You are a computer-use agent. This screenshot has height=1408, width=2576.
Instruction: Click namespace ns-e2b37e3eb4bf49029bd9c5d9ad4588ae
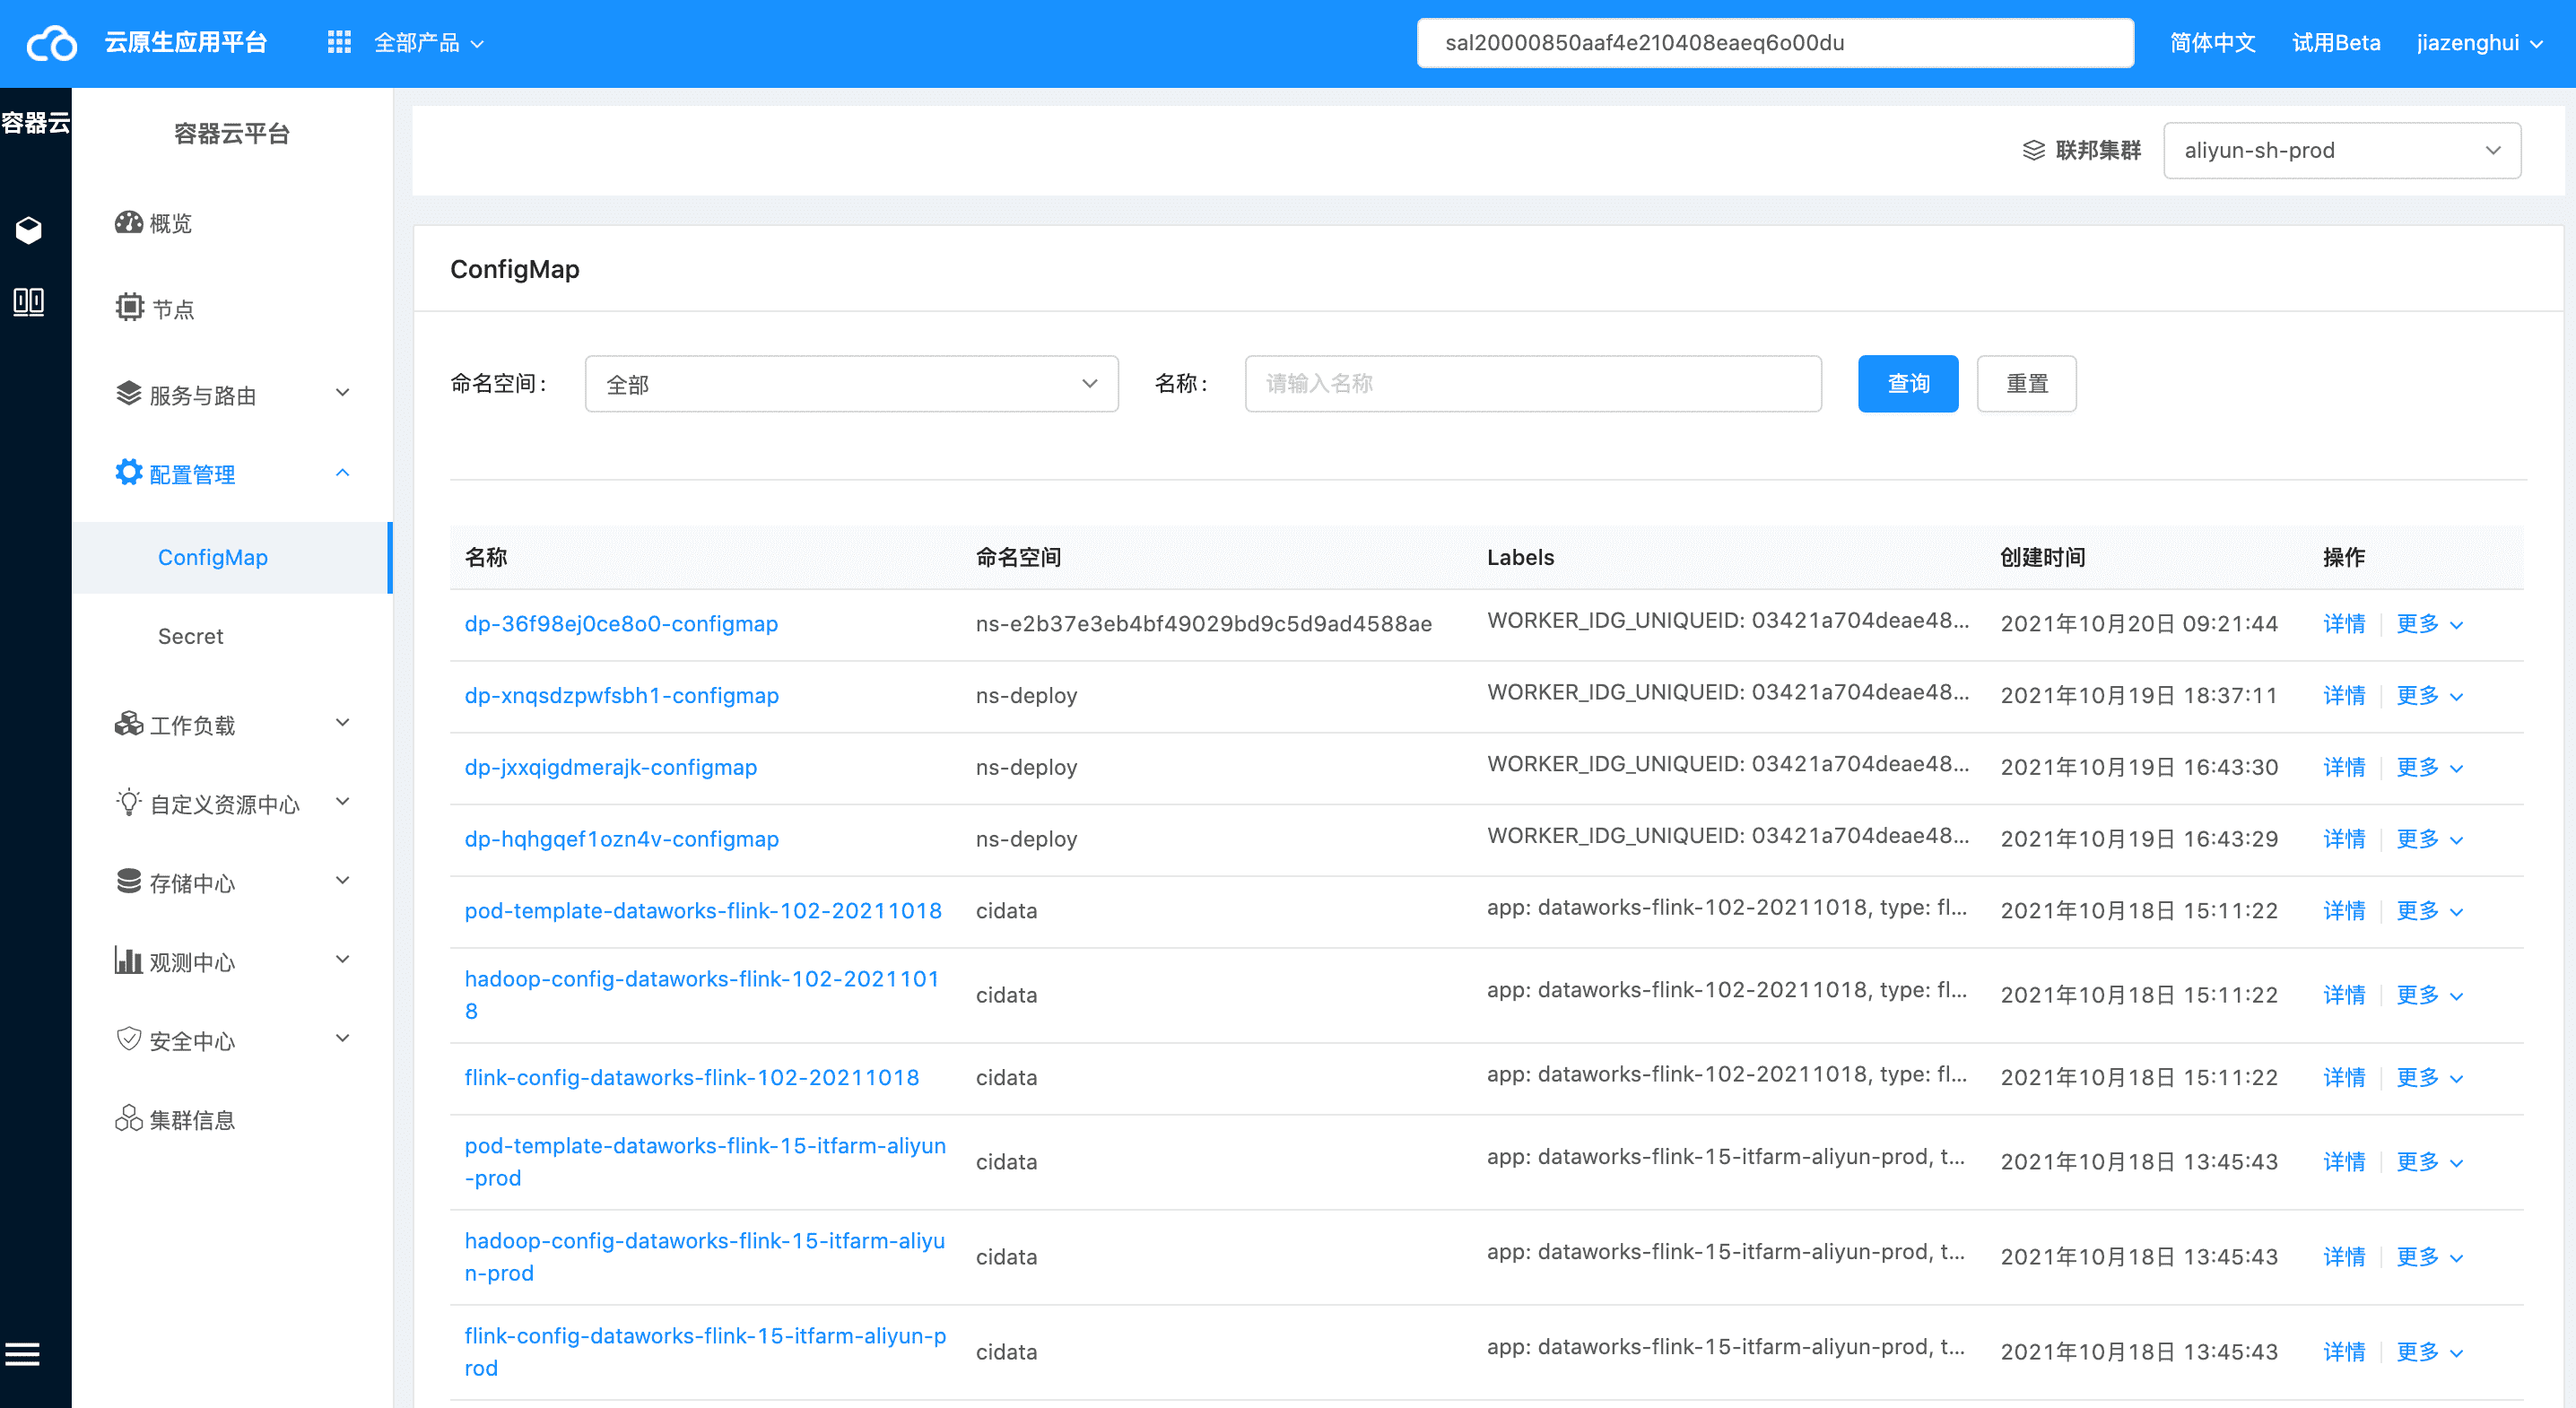pyautogui.click(x=1203, y=624)
